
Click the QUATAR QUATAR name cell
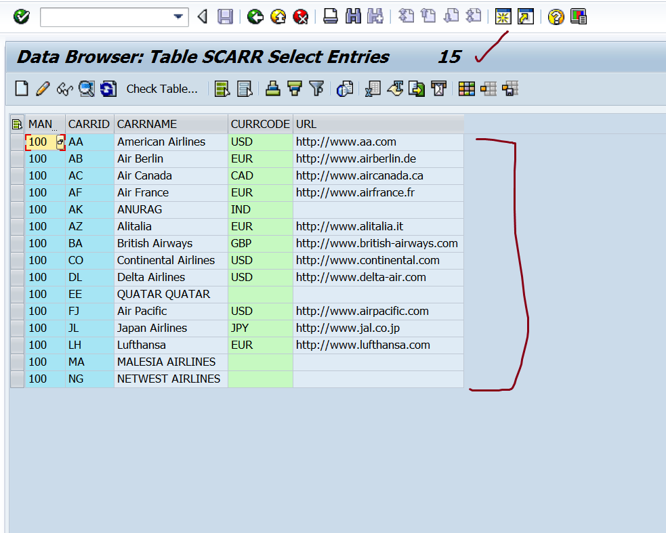[x=171, y=295]
